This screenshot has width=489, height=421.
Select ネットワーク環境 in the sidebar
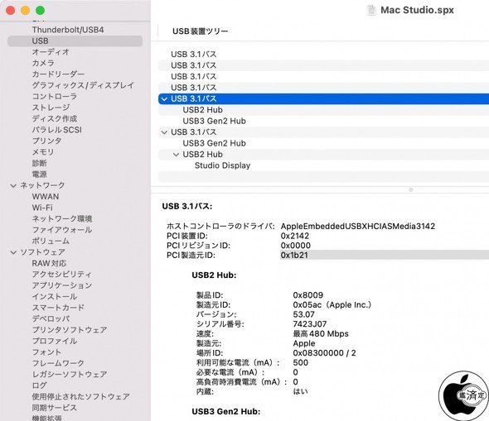click(62, 219)
